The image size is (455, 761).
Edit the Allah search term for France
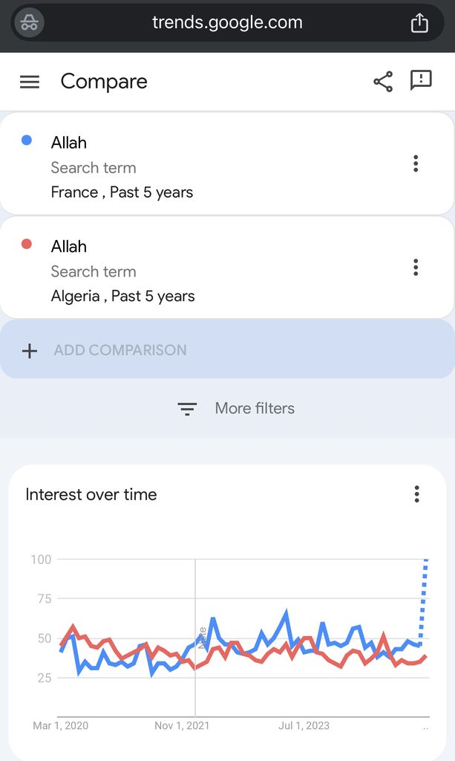[69, 143]
